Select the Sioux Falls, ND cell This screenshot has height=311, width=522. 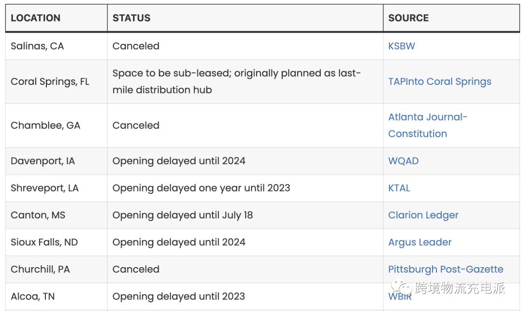click(x=44, y=242)
